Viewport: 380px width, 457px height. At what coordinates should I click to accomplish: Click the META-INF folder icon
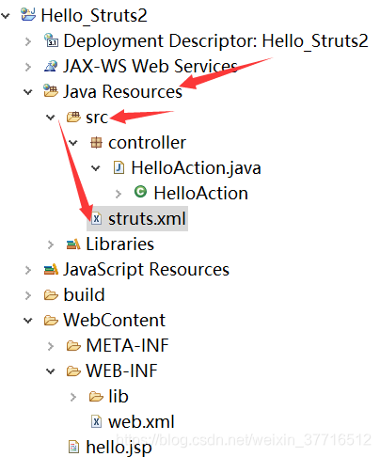[73, 346]
